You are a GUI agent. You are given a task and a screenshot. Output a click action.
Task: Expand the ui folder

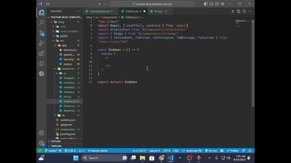(x=57, y=73)
